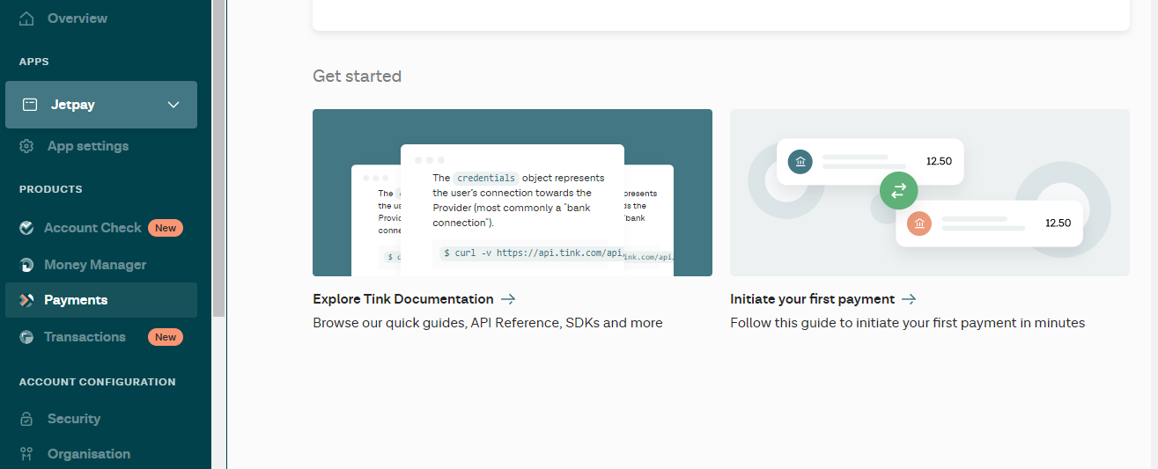Click the 'Get started' heading
This screenshot has height=469, width=1158.
pos(357,77)
